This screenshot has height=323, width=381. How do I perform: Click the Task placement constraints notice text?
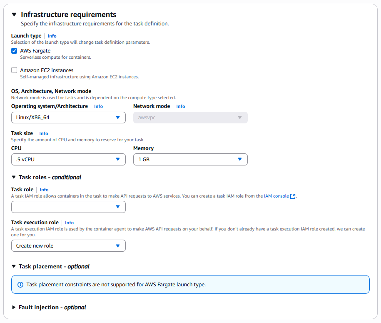pos(116,285)
